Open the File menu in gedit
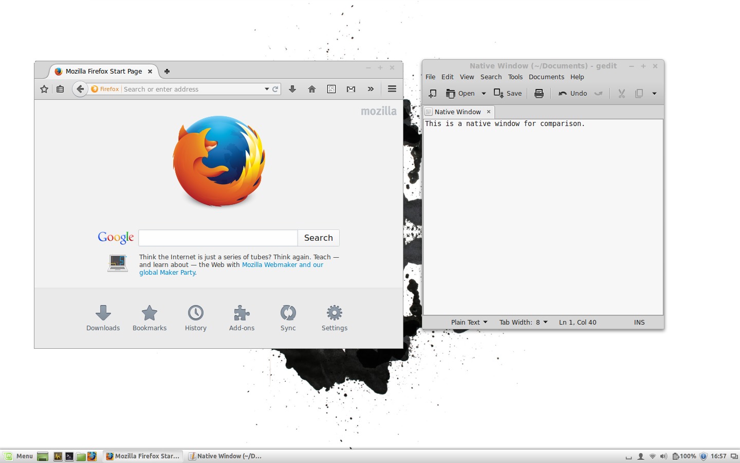 pyautogui.click(x=430, y=77)
